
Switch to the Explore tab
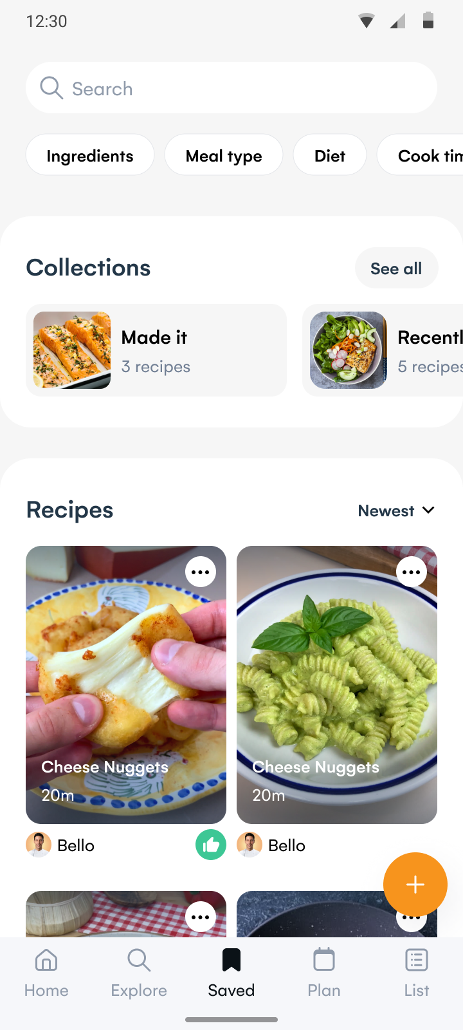(x=139, y=973)
